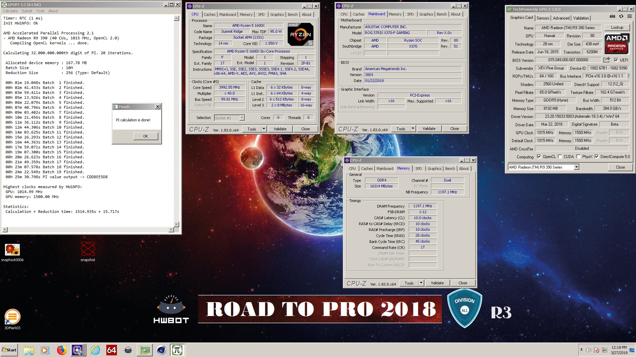
Task: Click the BIOS Version field in GPU-Z
Action: coord(568,60)
